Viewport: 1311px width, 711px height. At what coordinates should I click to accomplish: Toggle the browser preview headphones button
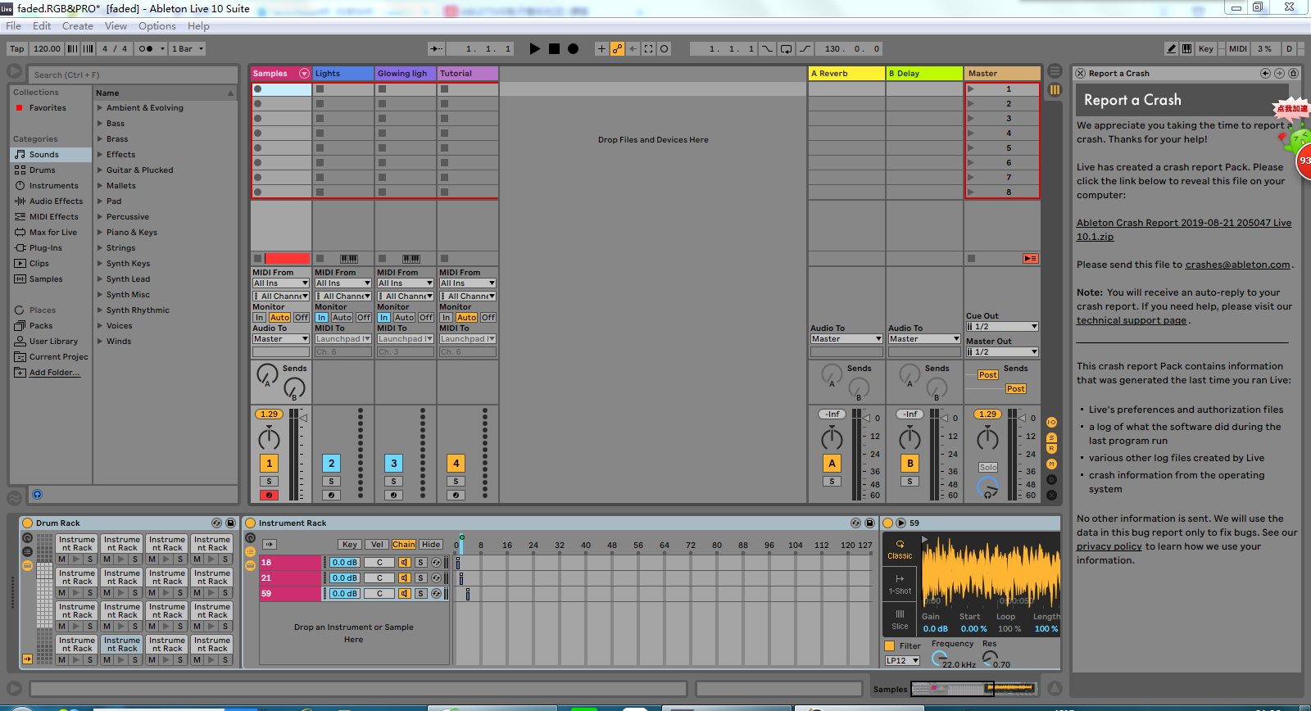click(x=37, y=495)
